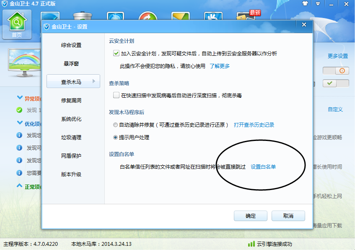
Task: Click the cloud engine signal bars icon
Action: (251, 244)
